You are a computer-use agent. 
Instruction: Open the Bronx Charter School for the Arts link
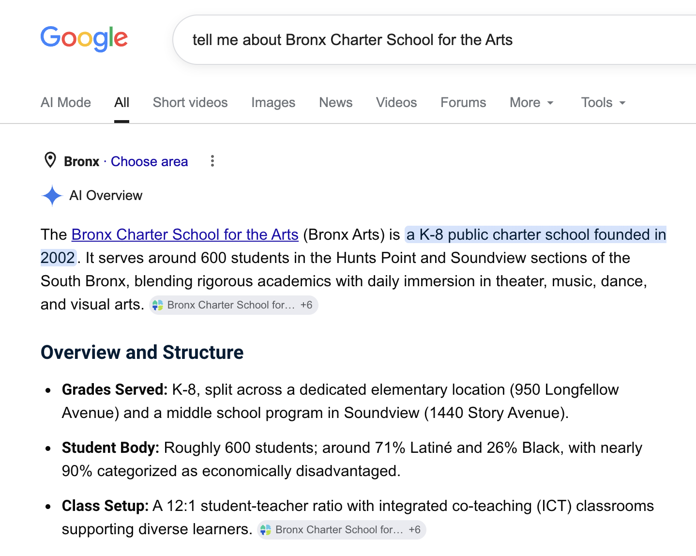tap(185, 234)
